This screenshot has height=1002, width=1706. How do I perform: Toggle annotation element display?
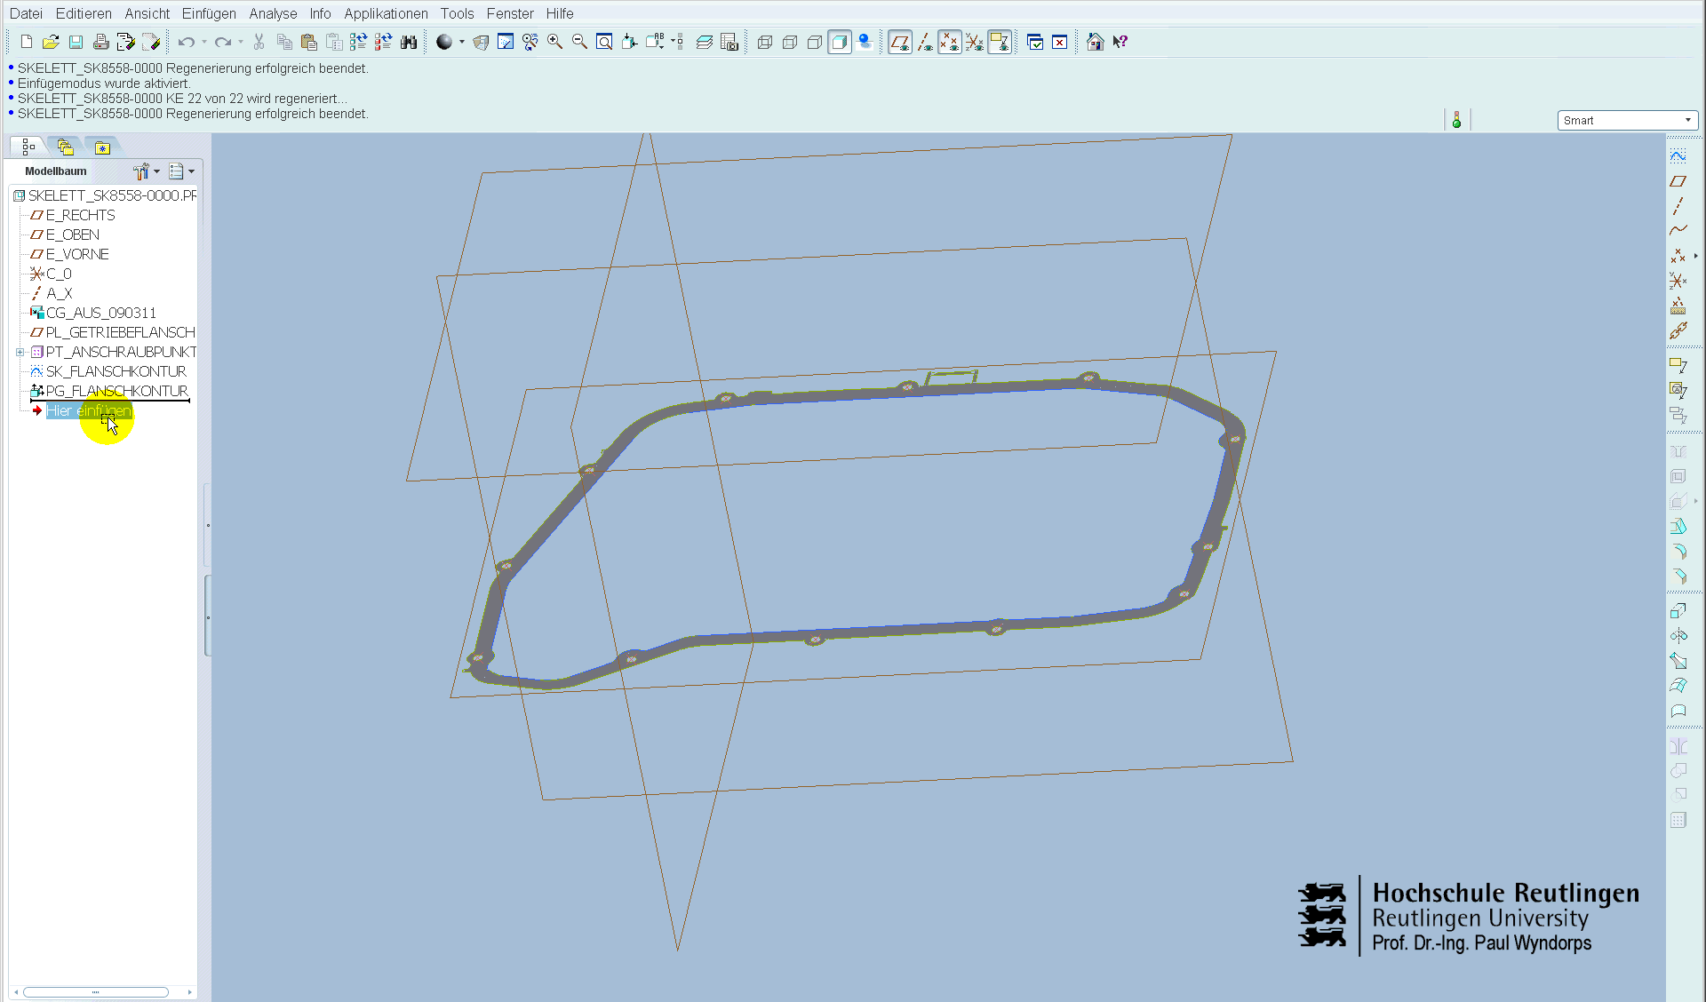(x=1000, y=42)
